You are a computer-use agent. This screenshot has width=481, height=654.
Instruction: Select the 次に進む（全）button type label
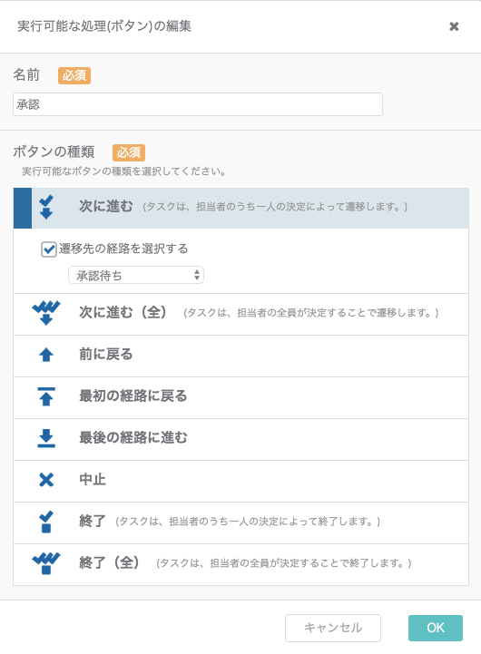[123, 312]
